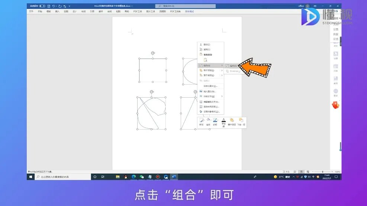367x206 pixels.
Task: Click the zoom slider in status bar
Action: tap(322, 171)
